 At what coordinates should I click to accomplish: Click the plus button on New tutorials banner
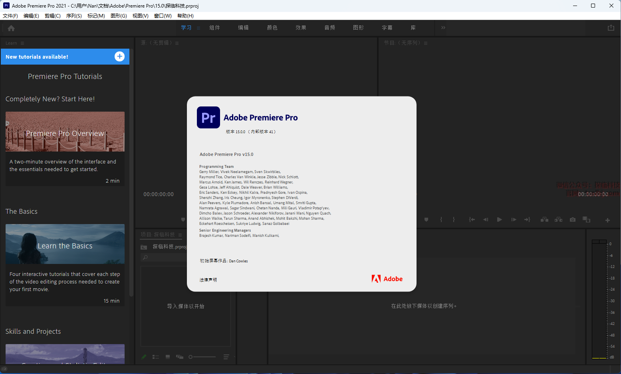click(x=119, y=57)
